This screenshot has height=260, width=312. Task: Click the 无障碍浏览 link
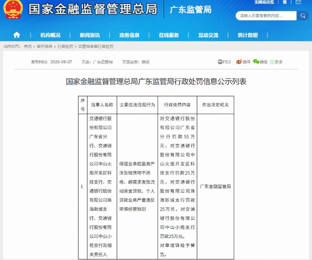pos(264,2)
